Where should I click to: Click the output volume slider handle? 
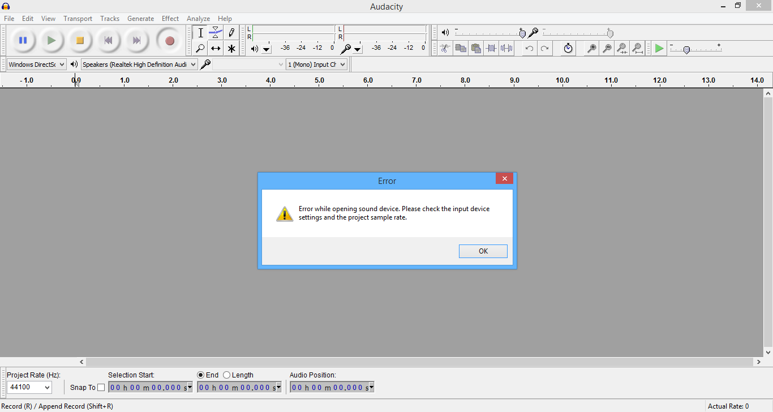(522, 33)
